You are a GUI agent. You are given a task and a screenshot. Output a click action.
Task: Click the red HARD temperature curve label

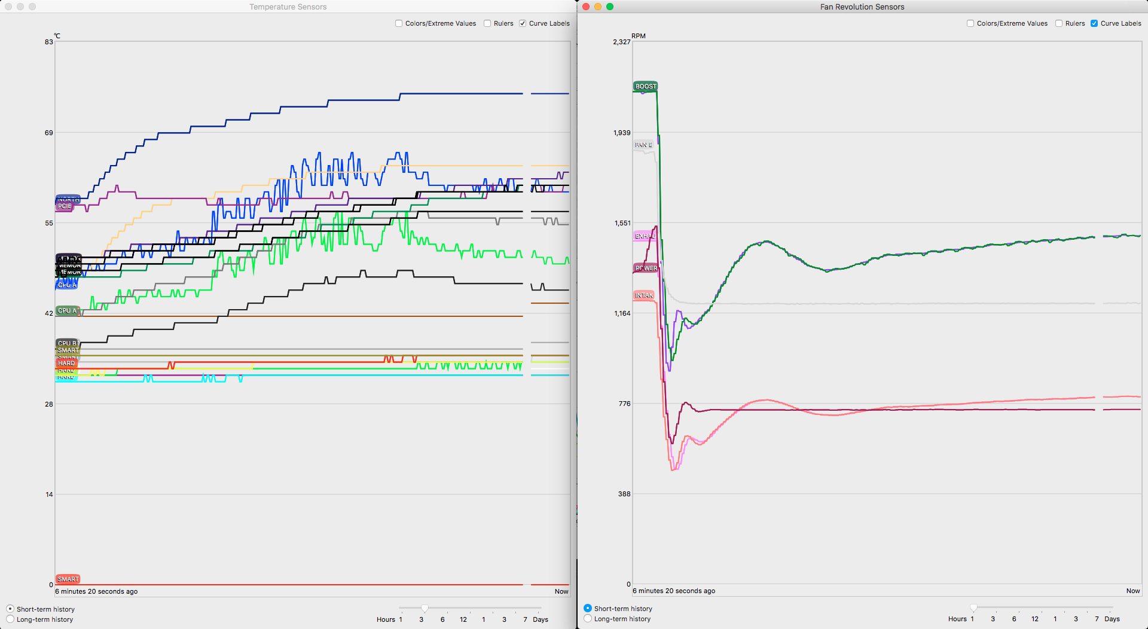click(66, 364)
